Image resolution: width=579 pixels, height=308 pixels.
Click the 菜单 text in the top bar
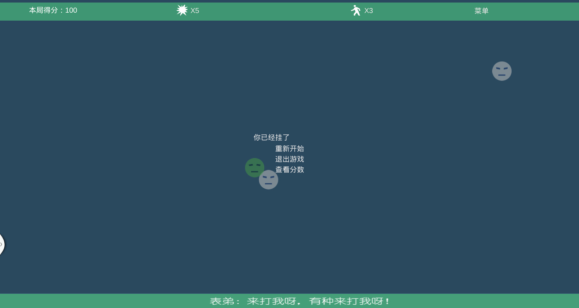click(x=481, y=11)
